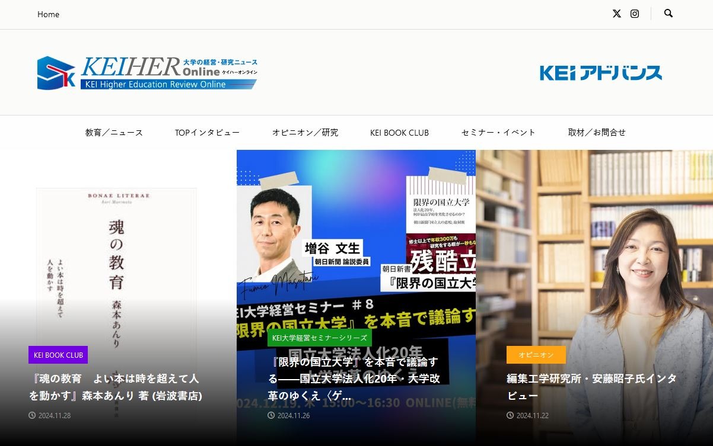Screen dimensions: 713x446
Task: Select the オピニオン／研究 navigation entry
Action: 305,133
